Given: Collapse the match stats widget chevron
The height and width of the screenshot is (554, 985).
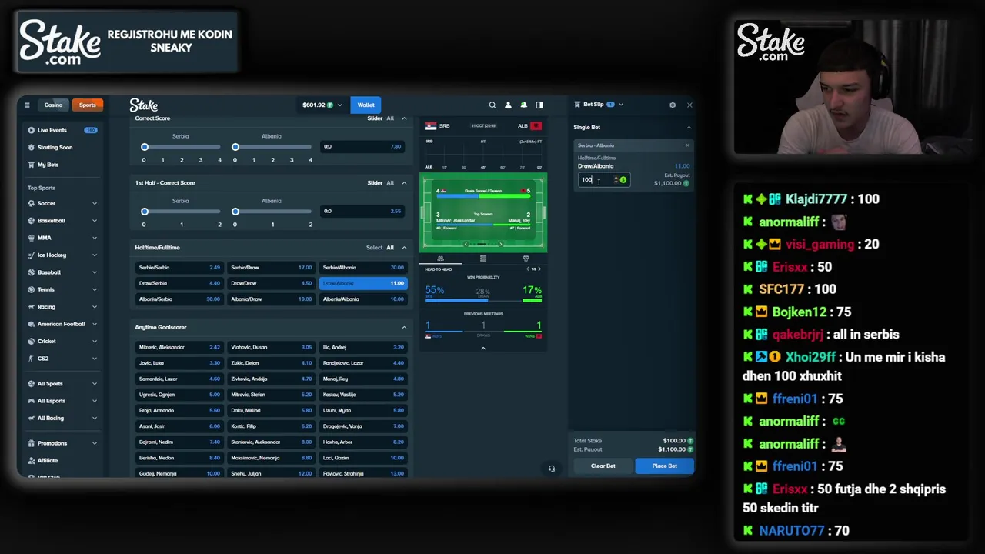Looking at the screenshot, I should (483, 349).
